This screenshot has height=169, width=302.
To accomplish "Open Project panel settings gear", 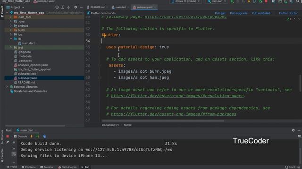I will [75, 8].
